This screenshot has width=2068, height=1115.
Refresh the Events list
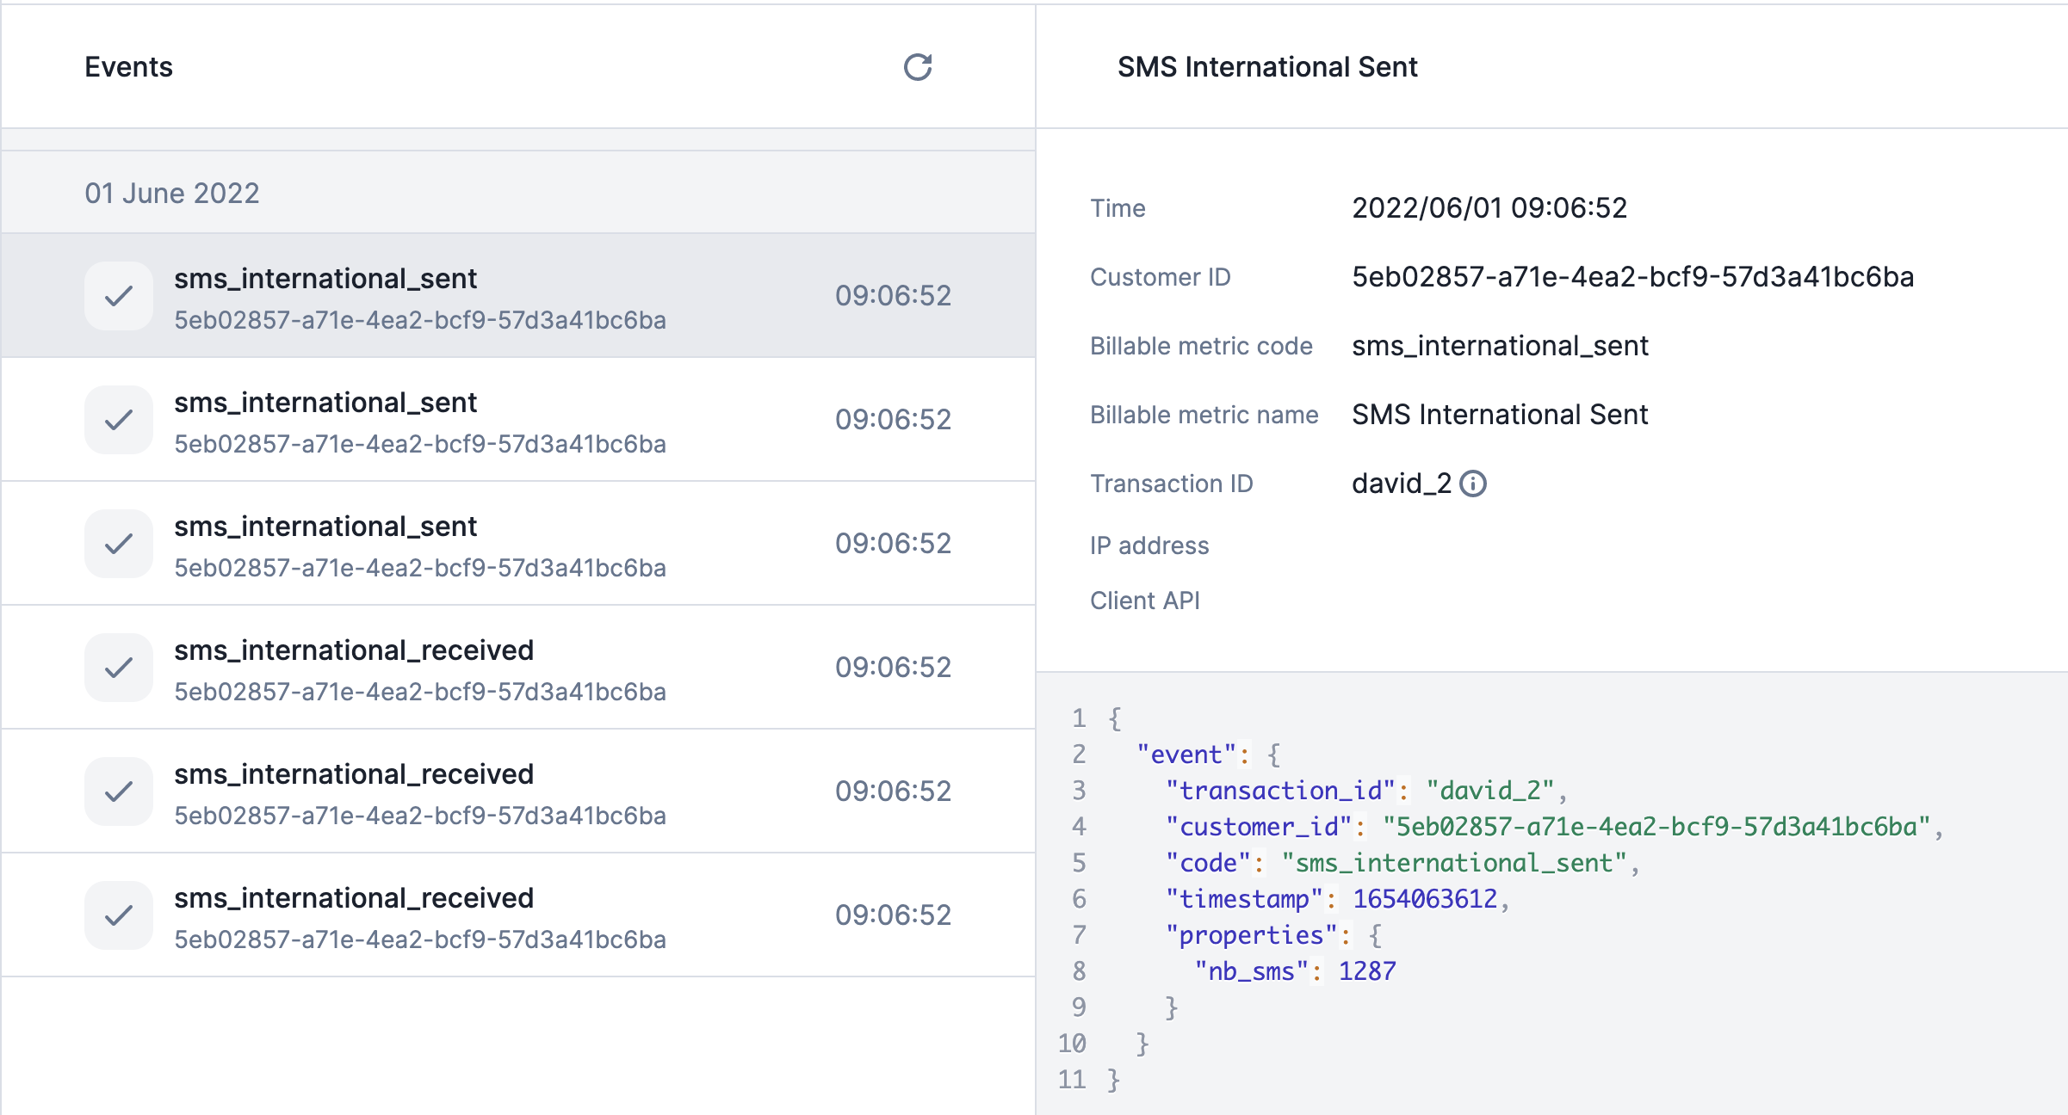[918, 67]
